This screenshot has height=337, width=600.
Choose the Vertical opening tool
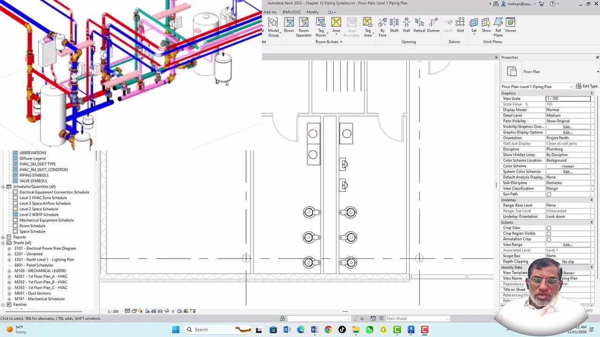(x=420, y=26)
